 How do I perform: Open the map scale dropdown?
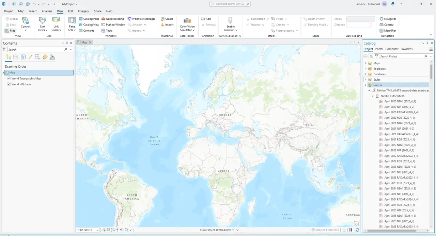point(97,230)
